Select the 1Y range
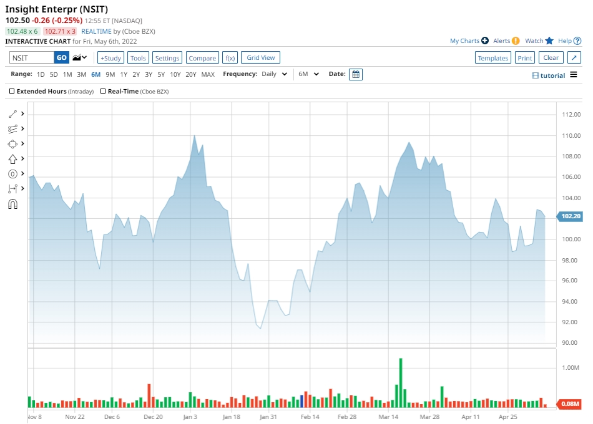This screenshot has height=424, width=593. 124,74
